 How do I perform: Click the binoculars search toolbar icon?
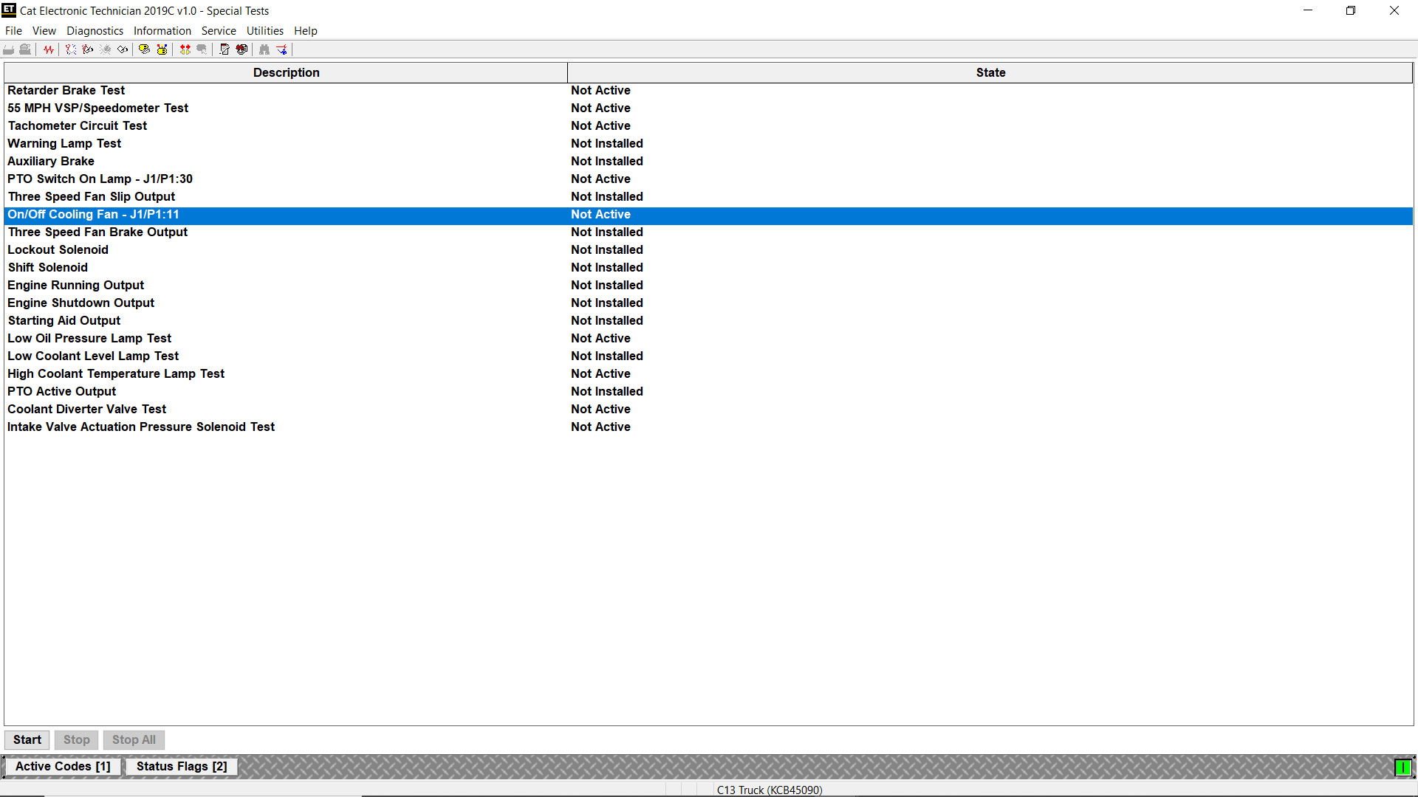pyautogui.click(x=264, y=49)
